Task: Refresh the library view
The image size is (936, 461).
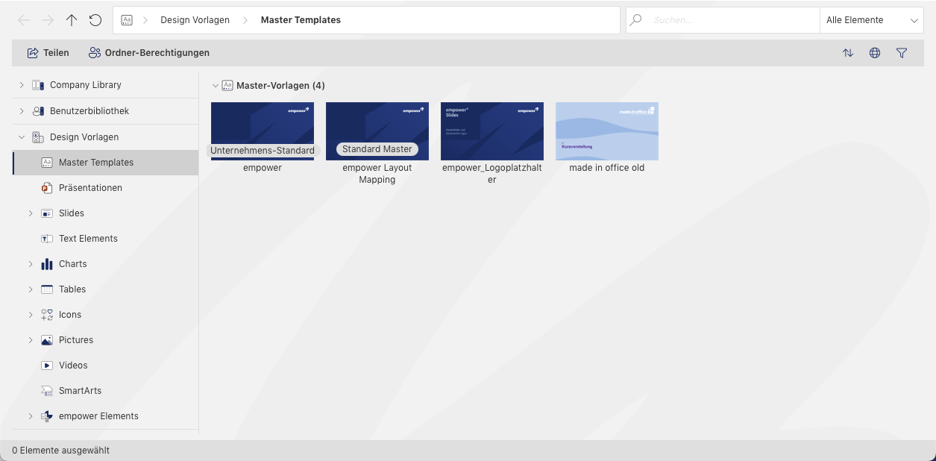Action: [95, 20]
